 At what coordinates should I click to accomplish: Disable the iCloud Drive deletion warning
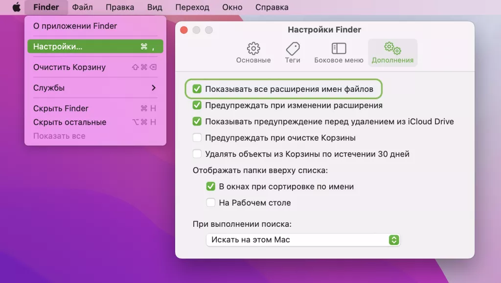197,121
